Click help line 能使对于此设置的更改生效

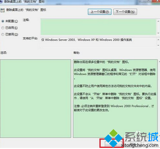91,110
